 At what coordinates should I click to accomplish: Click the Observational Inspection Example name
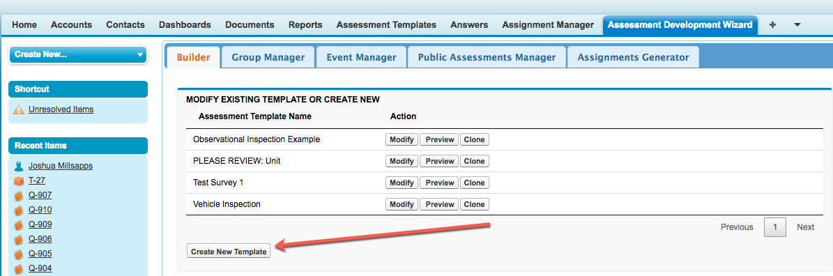[x=257, y=139]
